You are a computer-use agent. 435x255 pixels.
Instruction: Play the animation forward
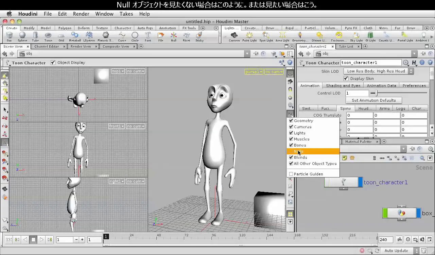pyautogui.click(x=41, y=240)
